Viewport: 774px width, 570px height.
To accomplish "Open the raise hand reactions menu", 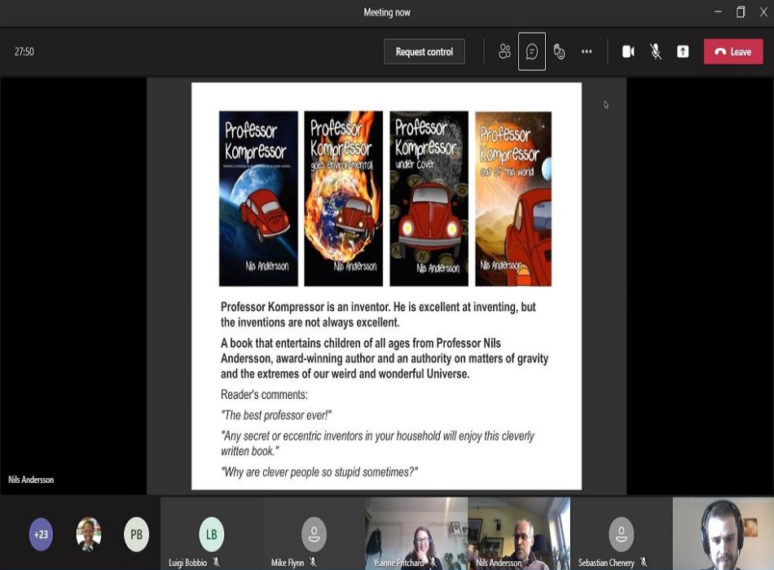I will [559, 51].
